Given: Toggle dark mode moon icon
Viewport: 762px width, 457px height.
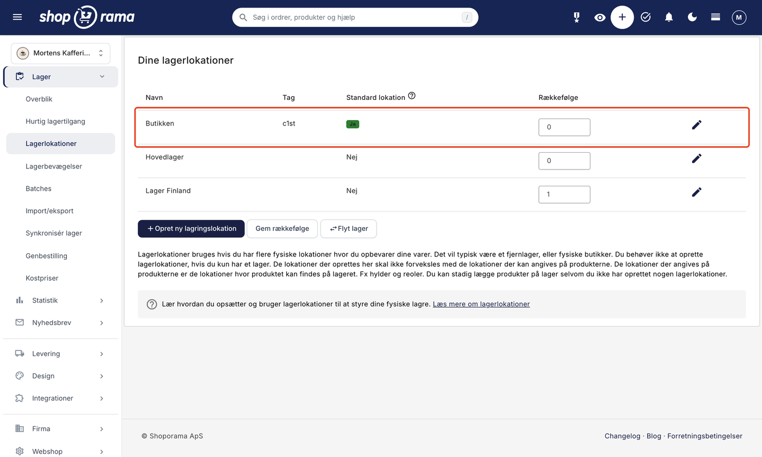Looking at the screenshot, I should (692, 17).
